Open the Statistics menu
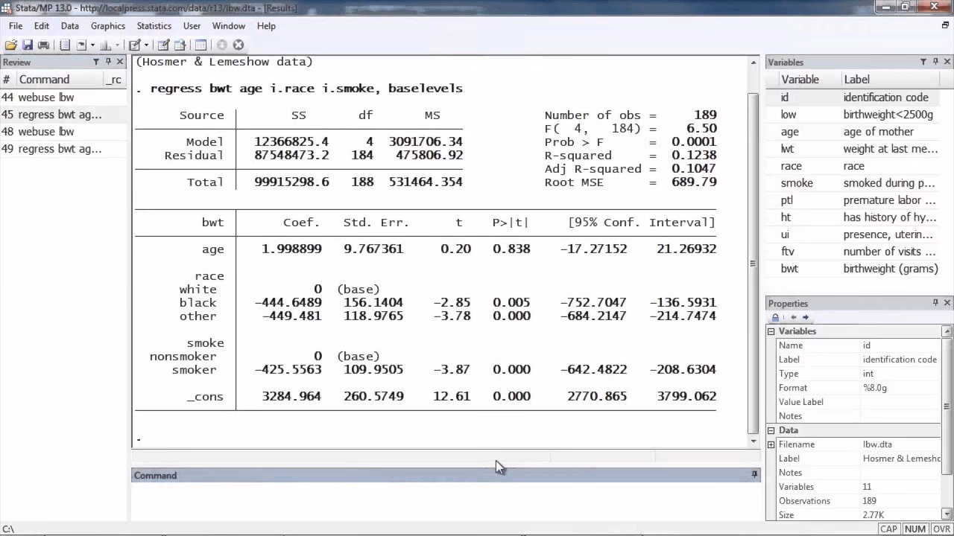This screenshot has width=954, height=536. point(154,25)
